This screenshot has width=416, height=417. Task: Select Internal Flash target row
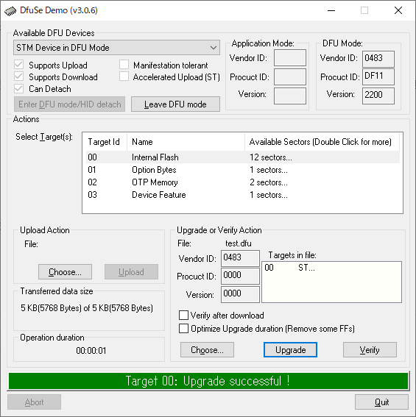(x=243, y=157)
